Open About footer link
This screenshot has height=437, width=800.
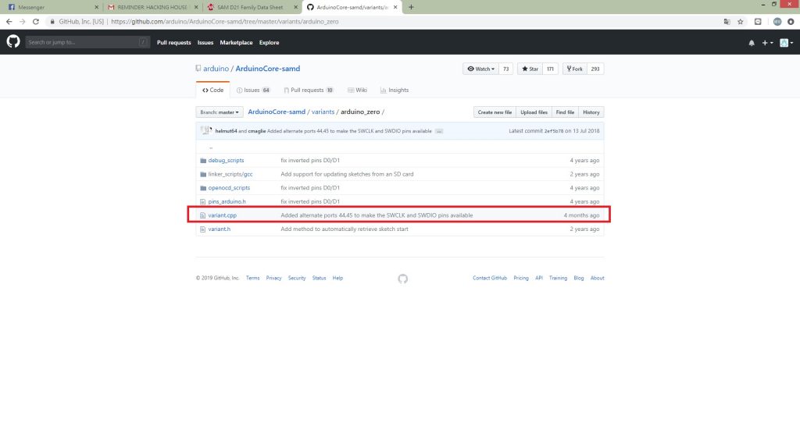coord(598,278)
